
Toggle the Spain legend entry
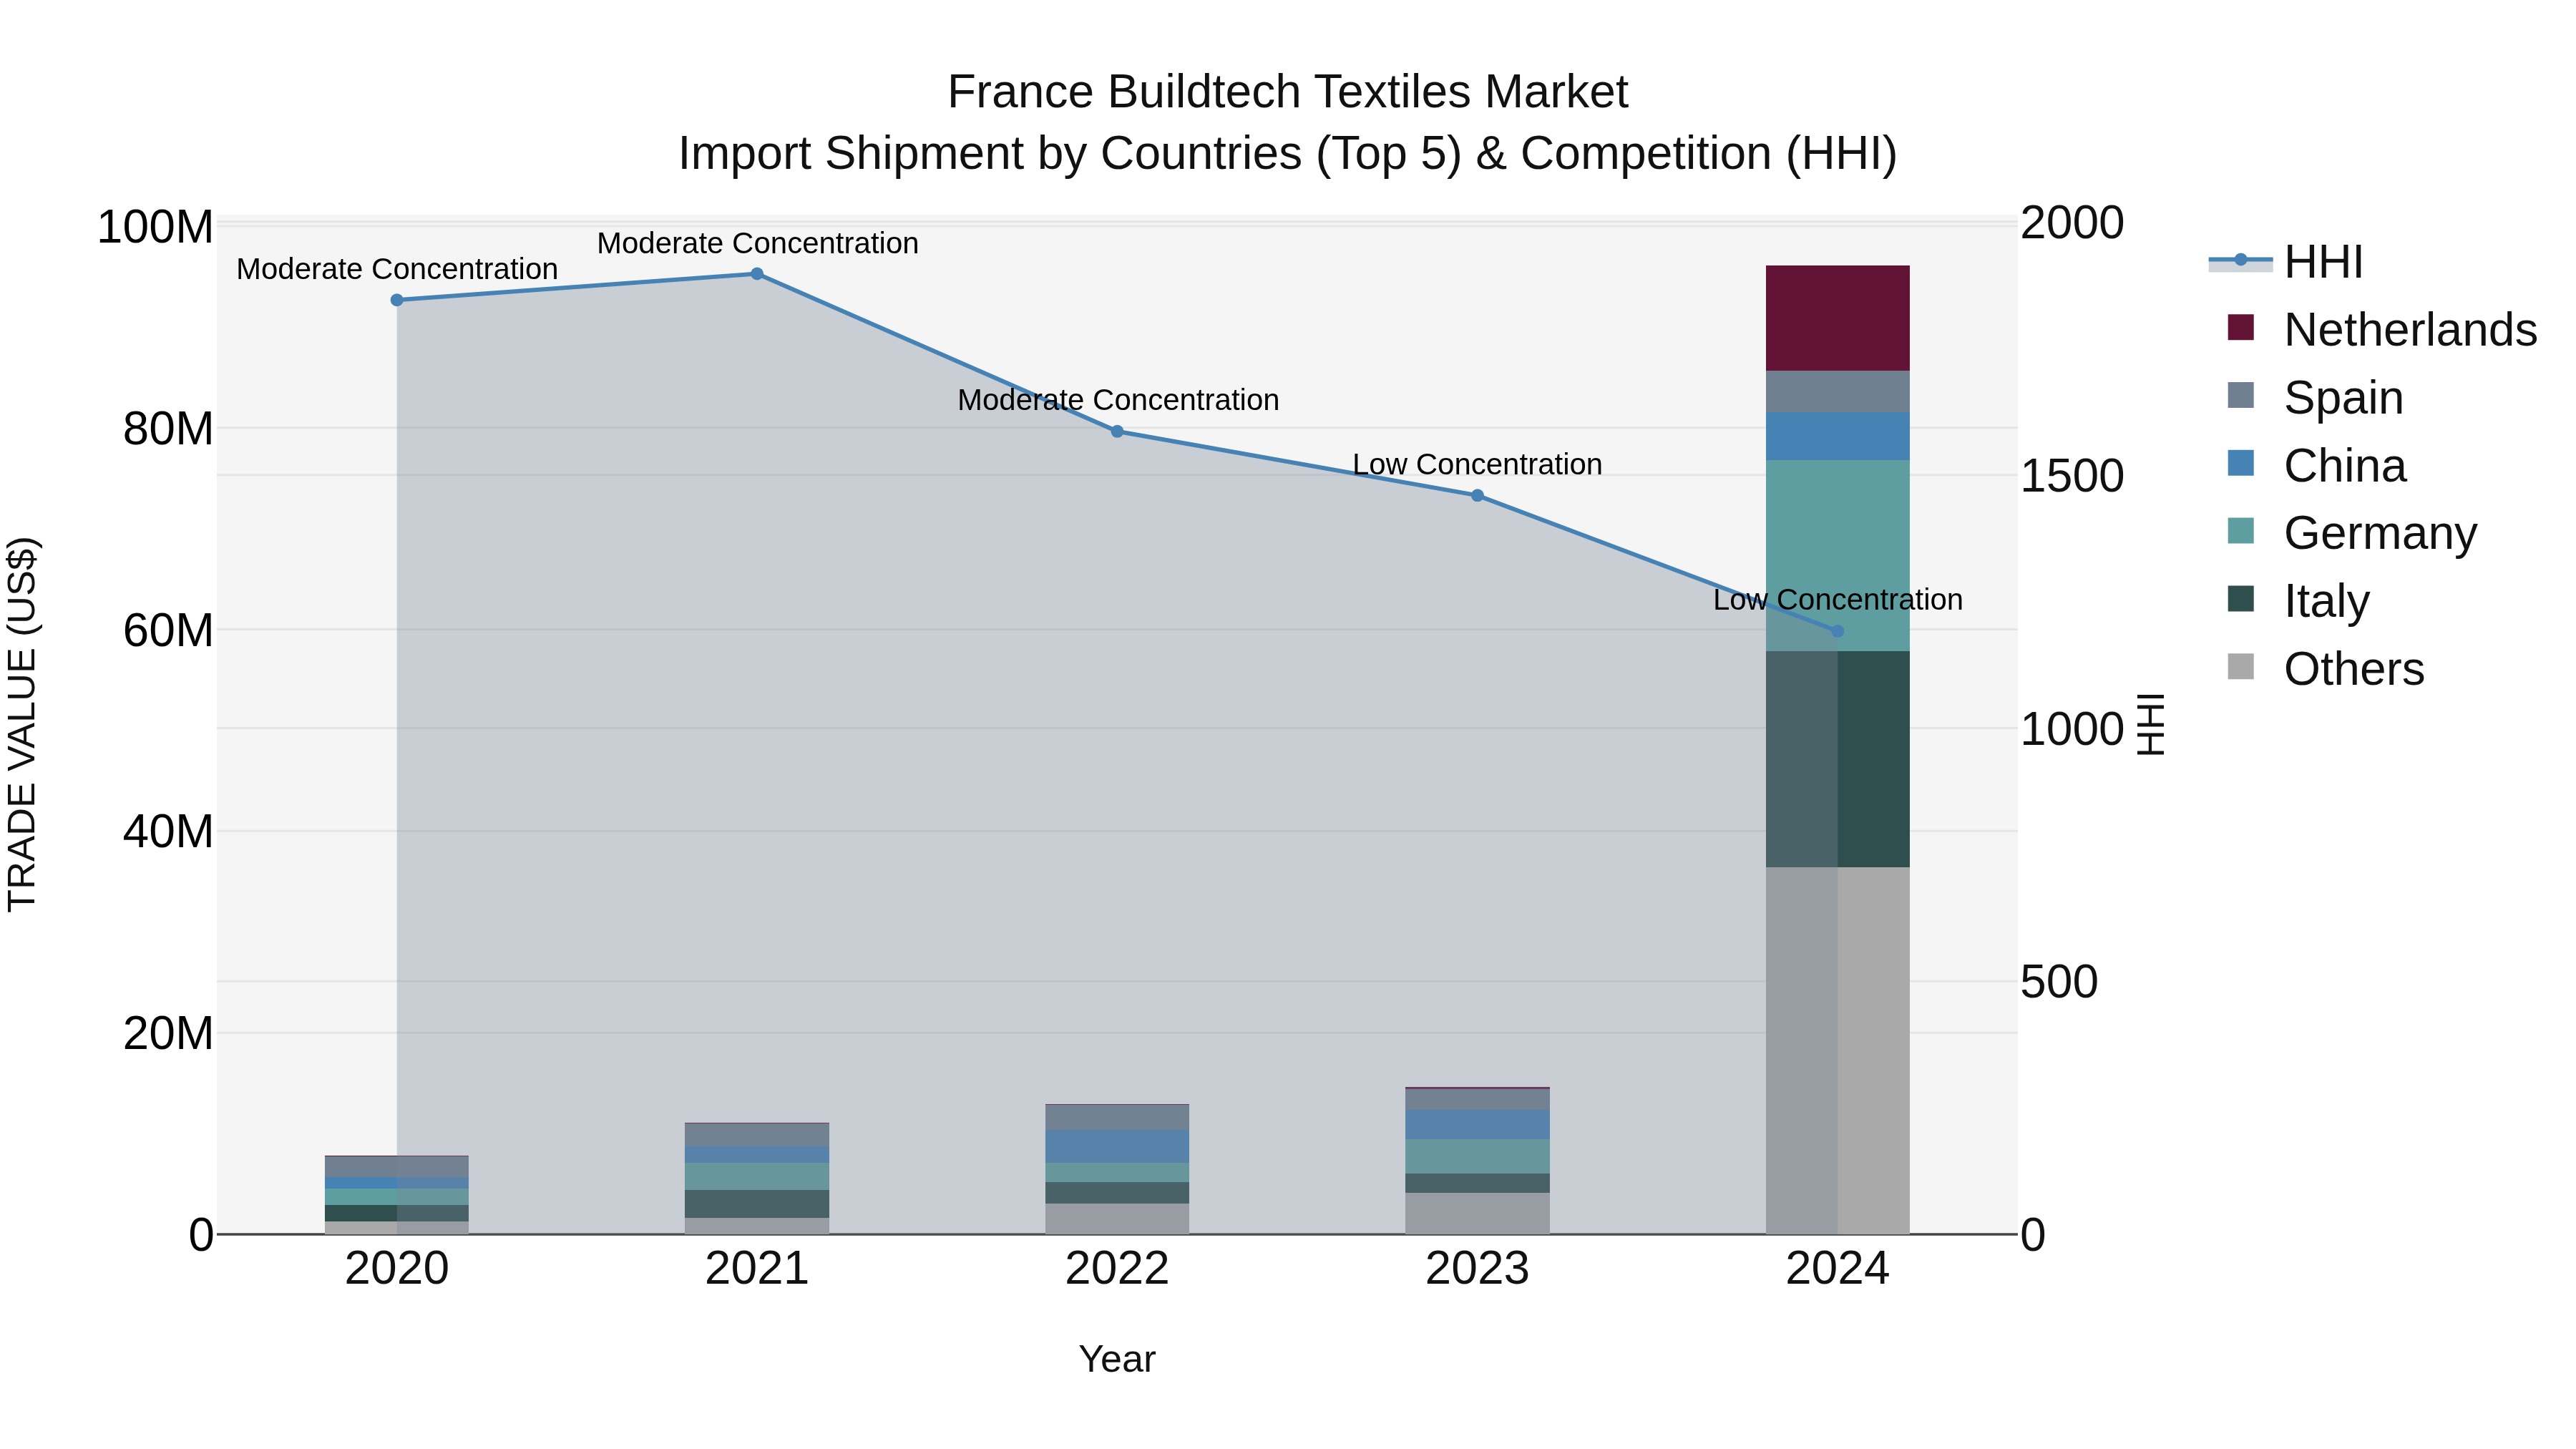[2316, 397]
